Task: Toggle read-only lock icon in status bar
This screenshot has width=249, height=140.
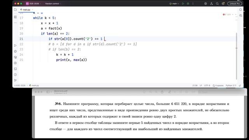Action: click(x=240, y=86)
